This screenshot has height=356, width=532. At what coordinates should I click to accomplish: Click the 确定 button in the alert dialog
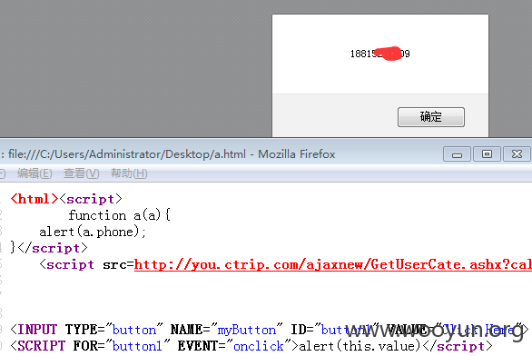click(x=431, y=117)
